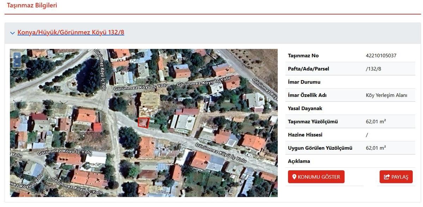Click the Taşınmaz Yüzölçümü row label
This screenshot has width=423, height=207.
click(x=313, y=122)
